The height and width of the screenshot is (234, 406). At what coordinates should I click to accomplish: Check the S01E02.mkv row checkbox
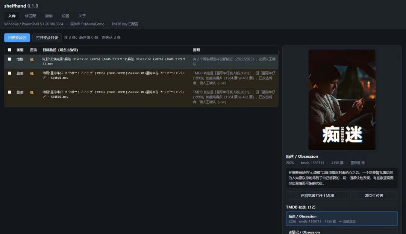[9, 92]
